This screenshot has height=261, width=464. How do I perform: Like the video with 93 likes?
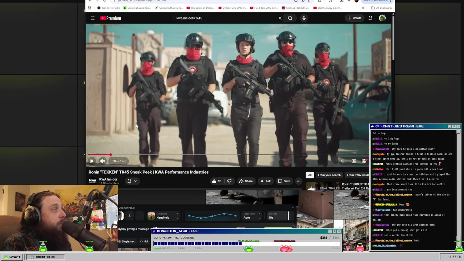pos(217,181)
